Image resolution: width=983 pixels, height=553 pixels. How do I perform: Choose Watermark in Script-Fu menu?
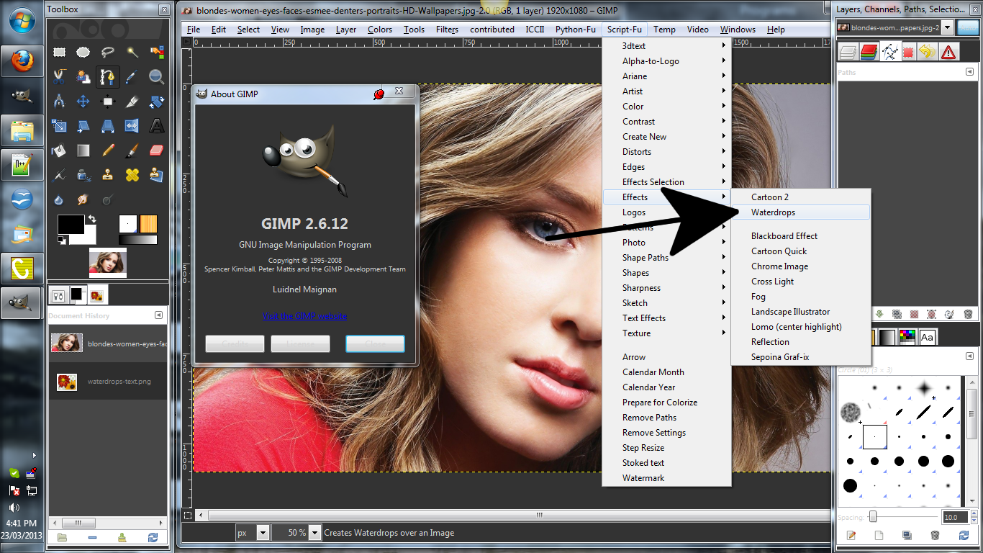point(666,477)
